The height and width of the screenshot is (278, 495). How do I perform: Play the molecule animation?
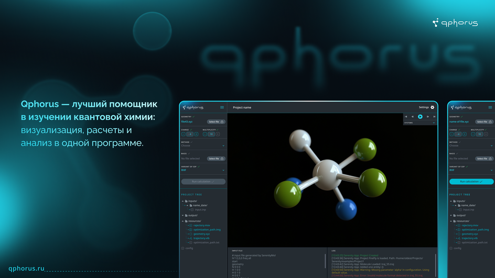[420, 117]
